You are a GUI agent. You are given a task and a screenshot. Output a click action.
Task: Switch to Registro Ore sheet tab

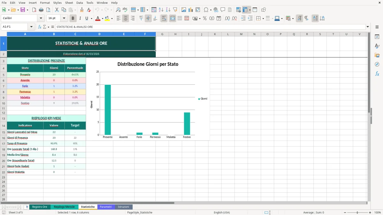coord(40,207)
